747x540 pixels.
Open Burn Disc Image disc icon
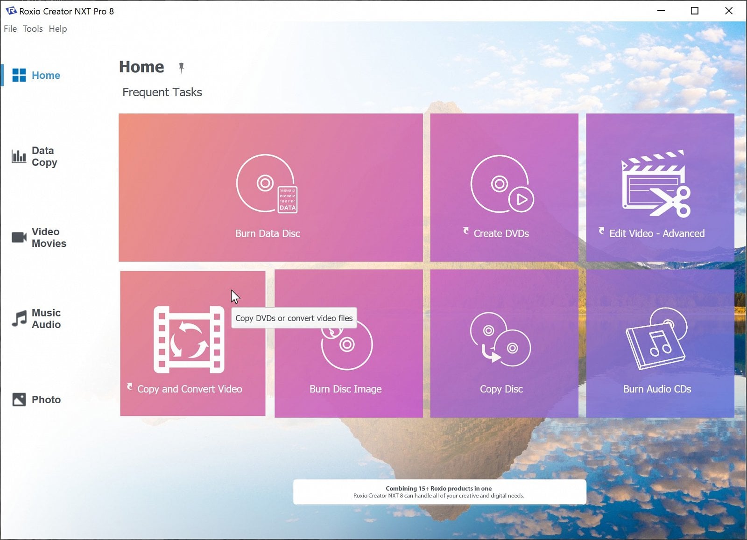[347, 344]
